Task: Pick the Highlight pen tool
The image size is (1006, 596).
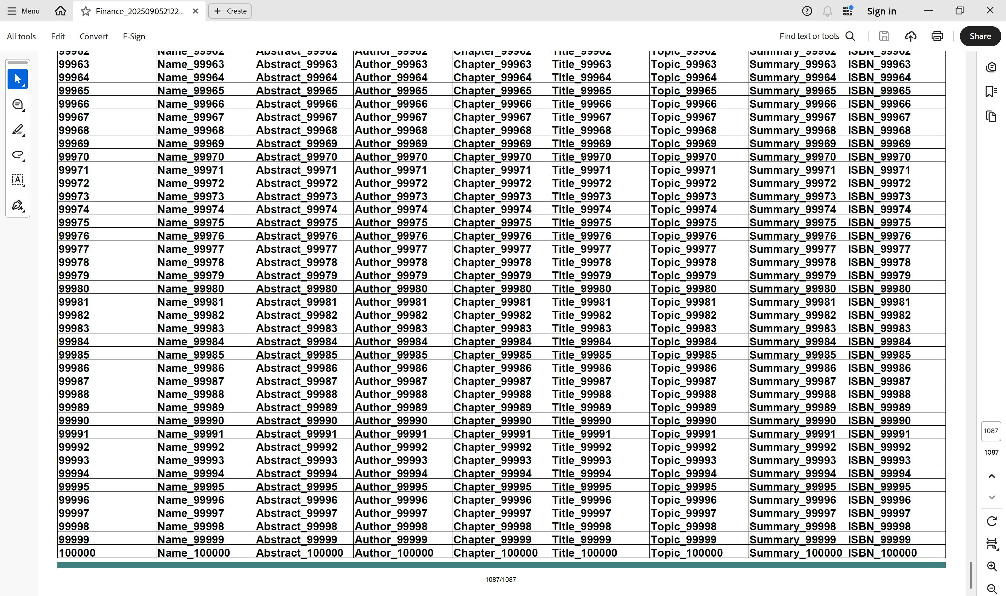Action: coord(17,130)
